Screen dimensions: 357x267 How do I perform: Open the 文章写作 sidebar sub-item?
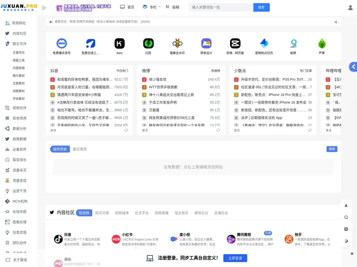(x=19, y=52)
